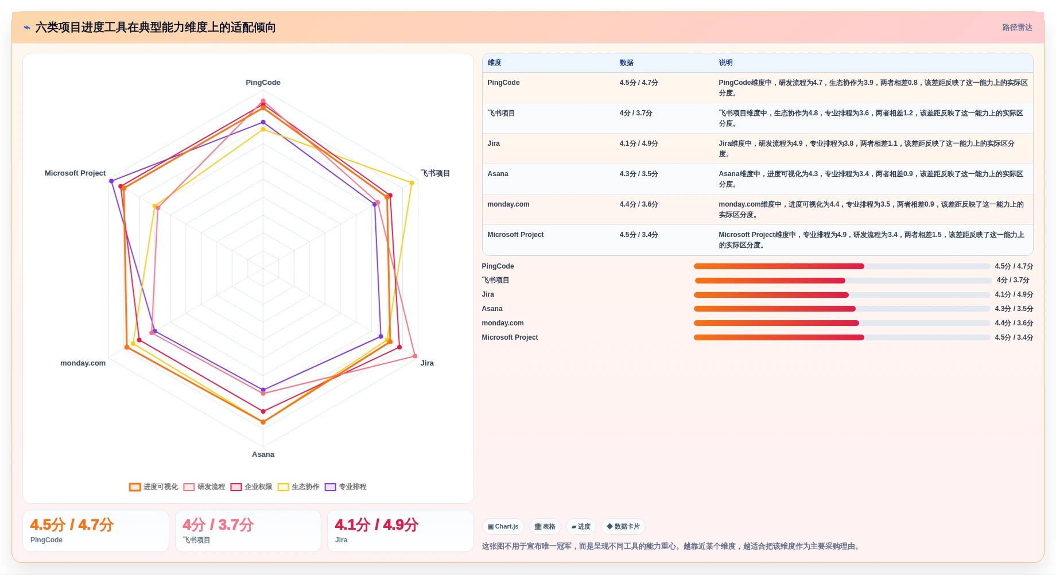The image size is (1056, 575).
Task: Click the page title 六类项目进度工具
Action: point(156,28)
